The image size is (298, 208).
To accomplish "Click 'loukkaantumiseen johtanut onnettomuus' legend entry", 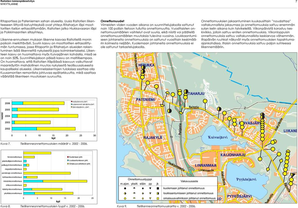I will pyautogui.click(x=188, y=193).
